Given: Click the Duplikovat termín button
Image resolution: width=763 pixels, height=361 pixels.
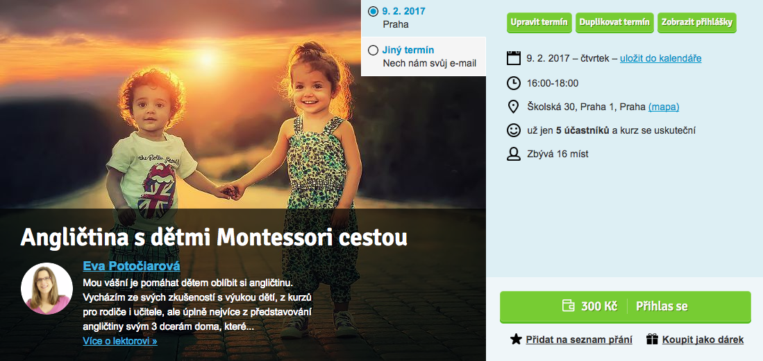Looking at the screenshot, I should coord(614,22).
